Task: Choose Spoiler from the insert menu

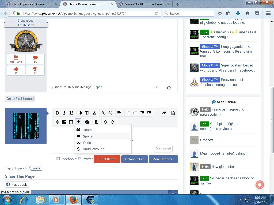Action: pos(103,136)
